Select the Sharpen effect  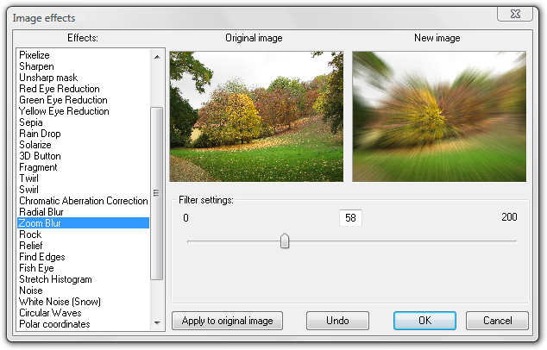click(x=83, y=66)
